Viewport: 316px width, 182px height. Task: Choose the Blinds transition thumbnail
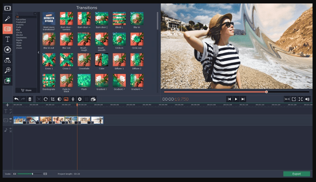tap(119, 19)
